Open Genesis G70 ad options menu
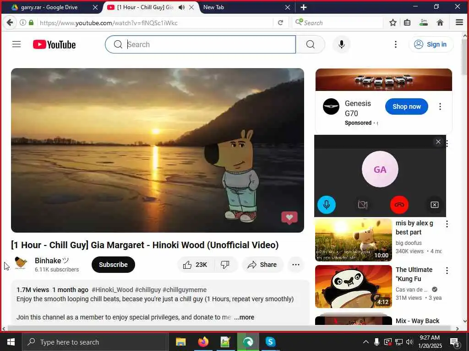Viewport: 469px width, 351px height. pyautogui.click(x=440, y=106)
